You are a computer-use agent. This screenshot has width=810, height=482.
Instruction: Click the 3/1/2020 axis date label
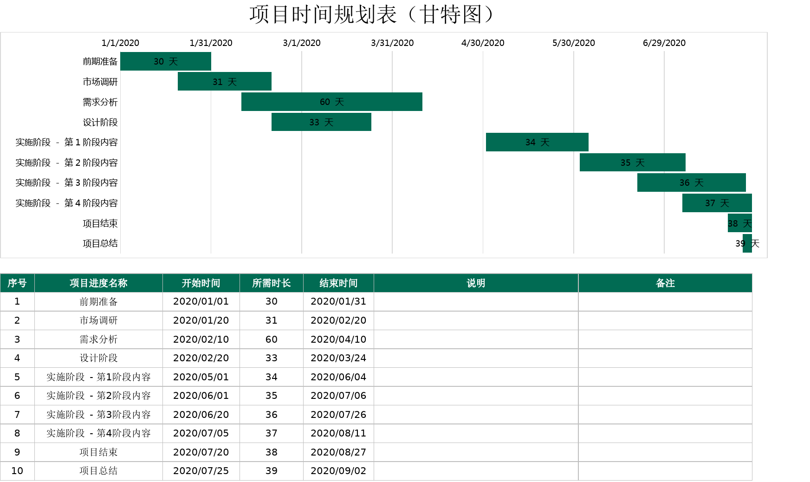pos(302,43)
